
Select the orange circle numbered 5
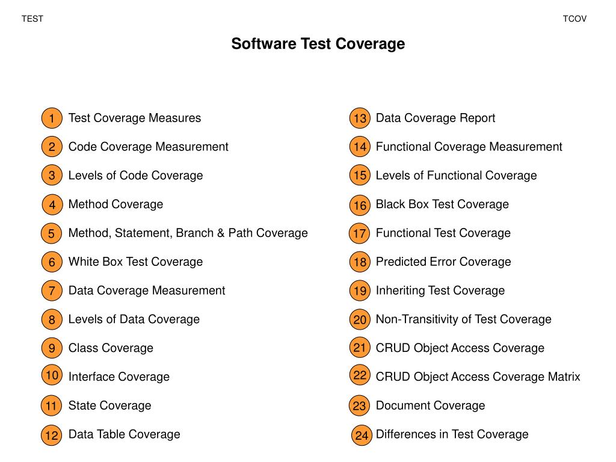51,233
